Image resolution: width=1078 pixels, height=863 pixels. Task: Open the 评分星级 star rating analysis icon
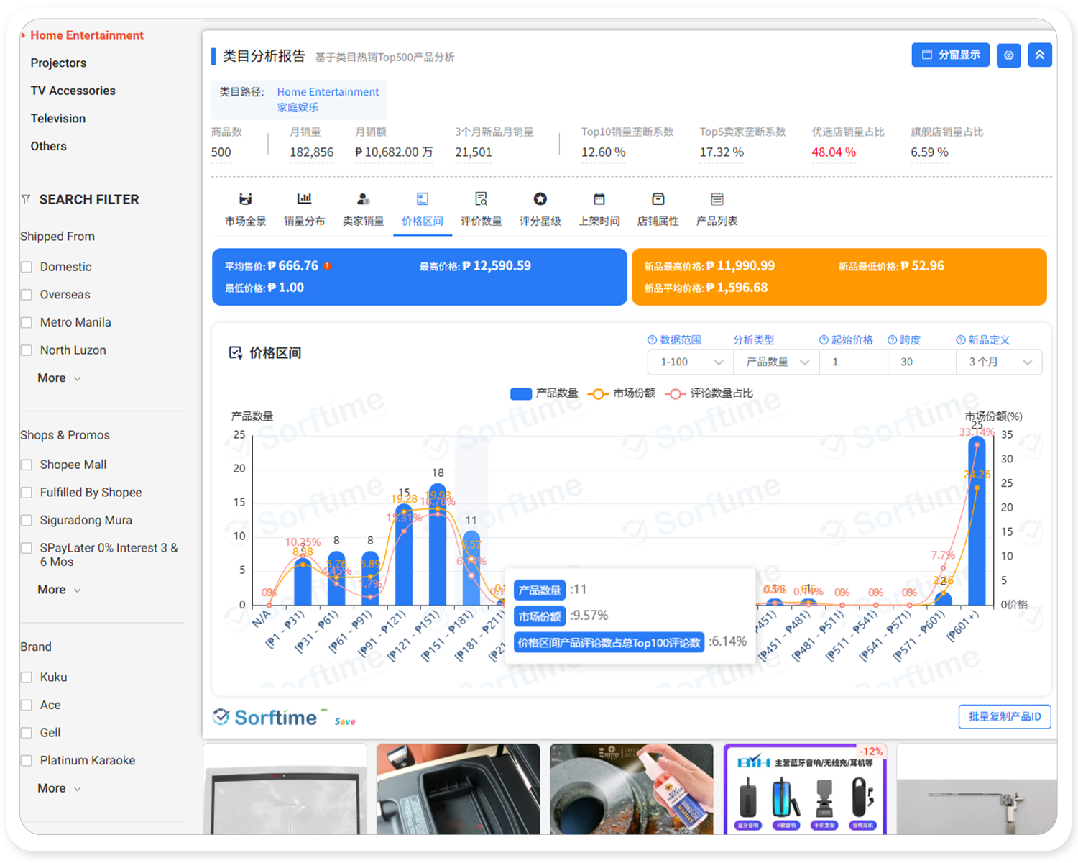540,208
